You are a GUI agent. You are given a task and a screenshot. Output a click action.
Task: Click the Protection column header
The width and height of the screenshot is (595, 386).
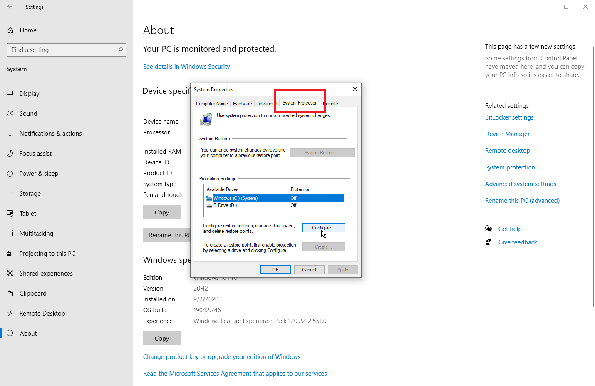[316, 189]
